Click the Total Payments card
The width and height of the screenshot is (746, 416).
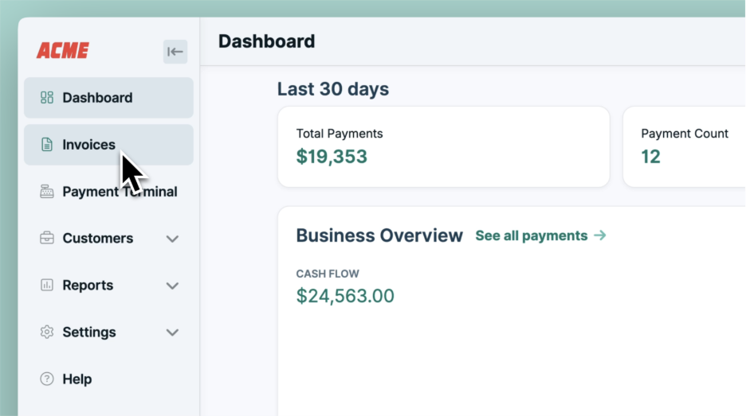(x=443, y=146)
